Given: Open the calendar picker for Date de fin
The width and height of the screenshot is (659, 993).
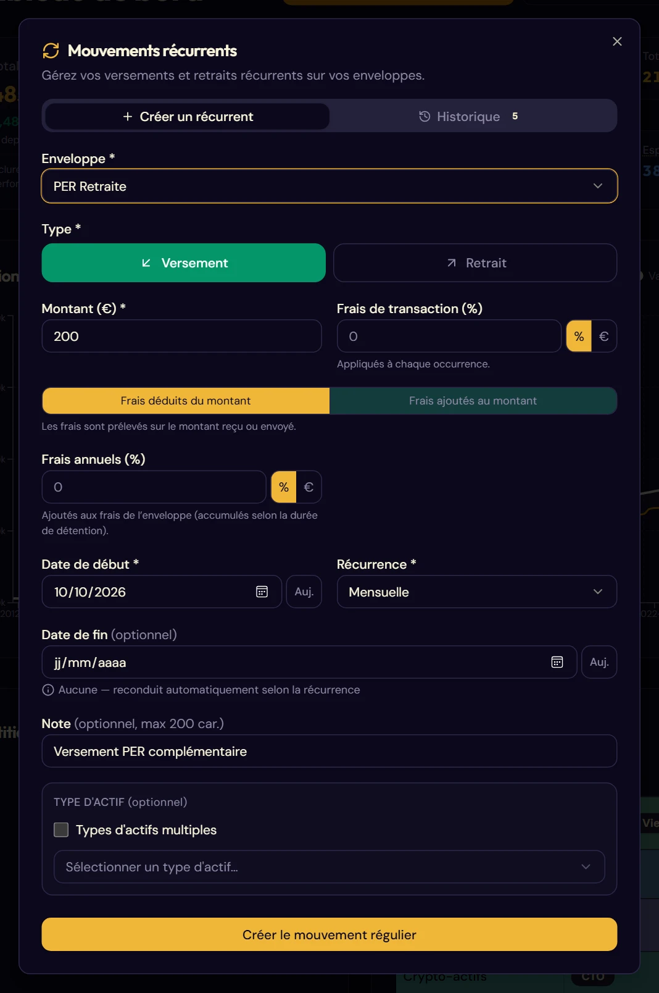Looking at the screenshot, I should [557, 662].
